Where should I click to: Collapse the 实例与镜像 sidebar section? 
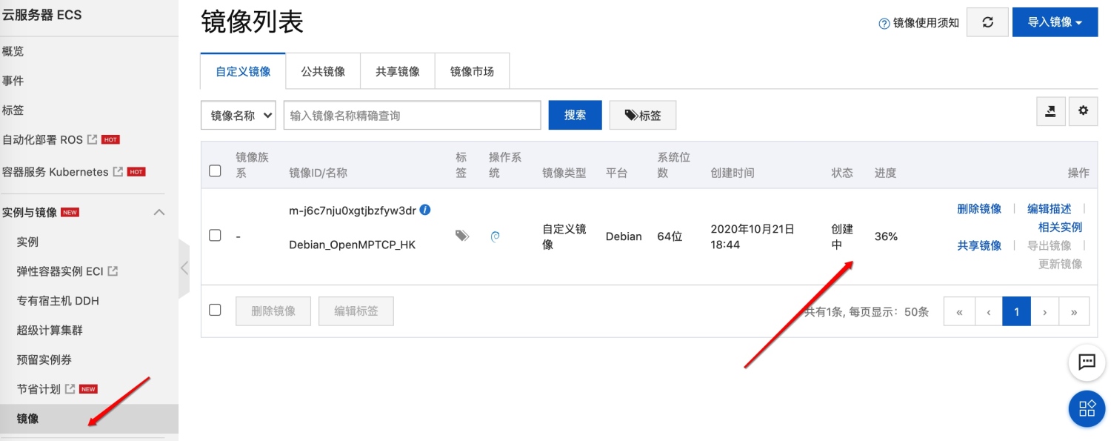click(159, 212)
